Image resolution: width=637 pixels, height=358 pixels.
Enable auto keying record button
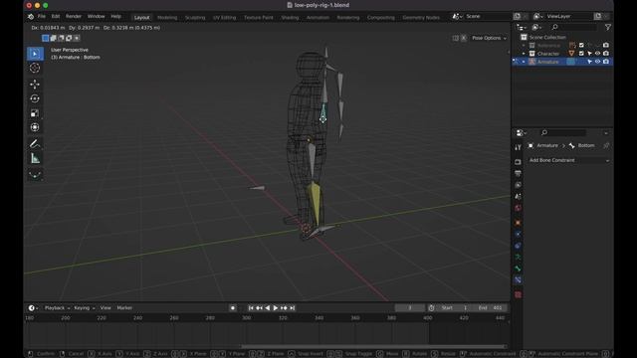click(x=233, y=308)
